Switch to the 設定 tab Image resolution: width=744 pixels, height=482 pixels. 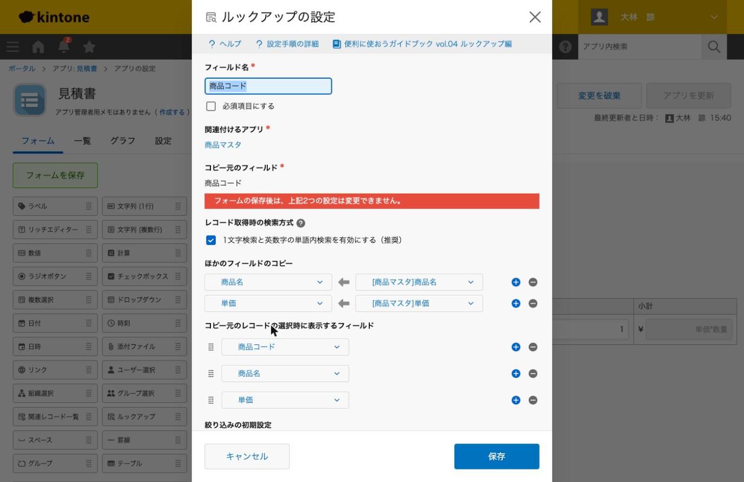coord(163,141)
